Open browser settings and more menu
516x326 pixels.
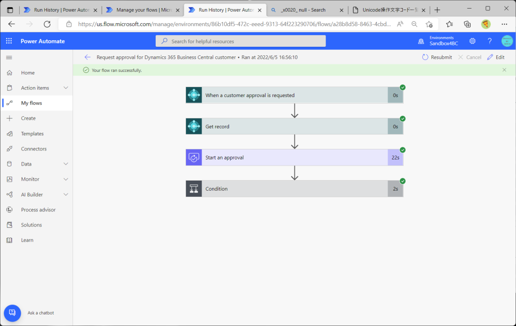coord(504,24)
